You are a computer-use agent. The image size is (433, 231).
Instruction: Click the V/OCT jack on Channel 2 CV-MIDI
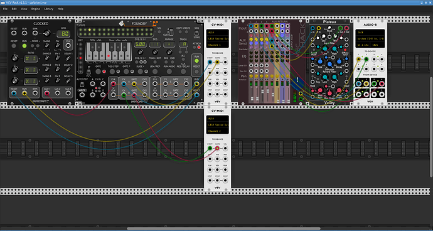(x=210, y=148)
